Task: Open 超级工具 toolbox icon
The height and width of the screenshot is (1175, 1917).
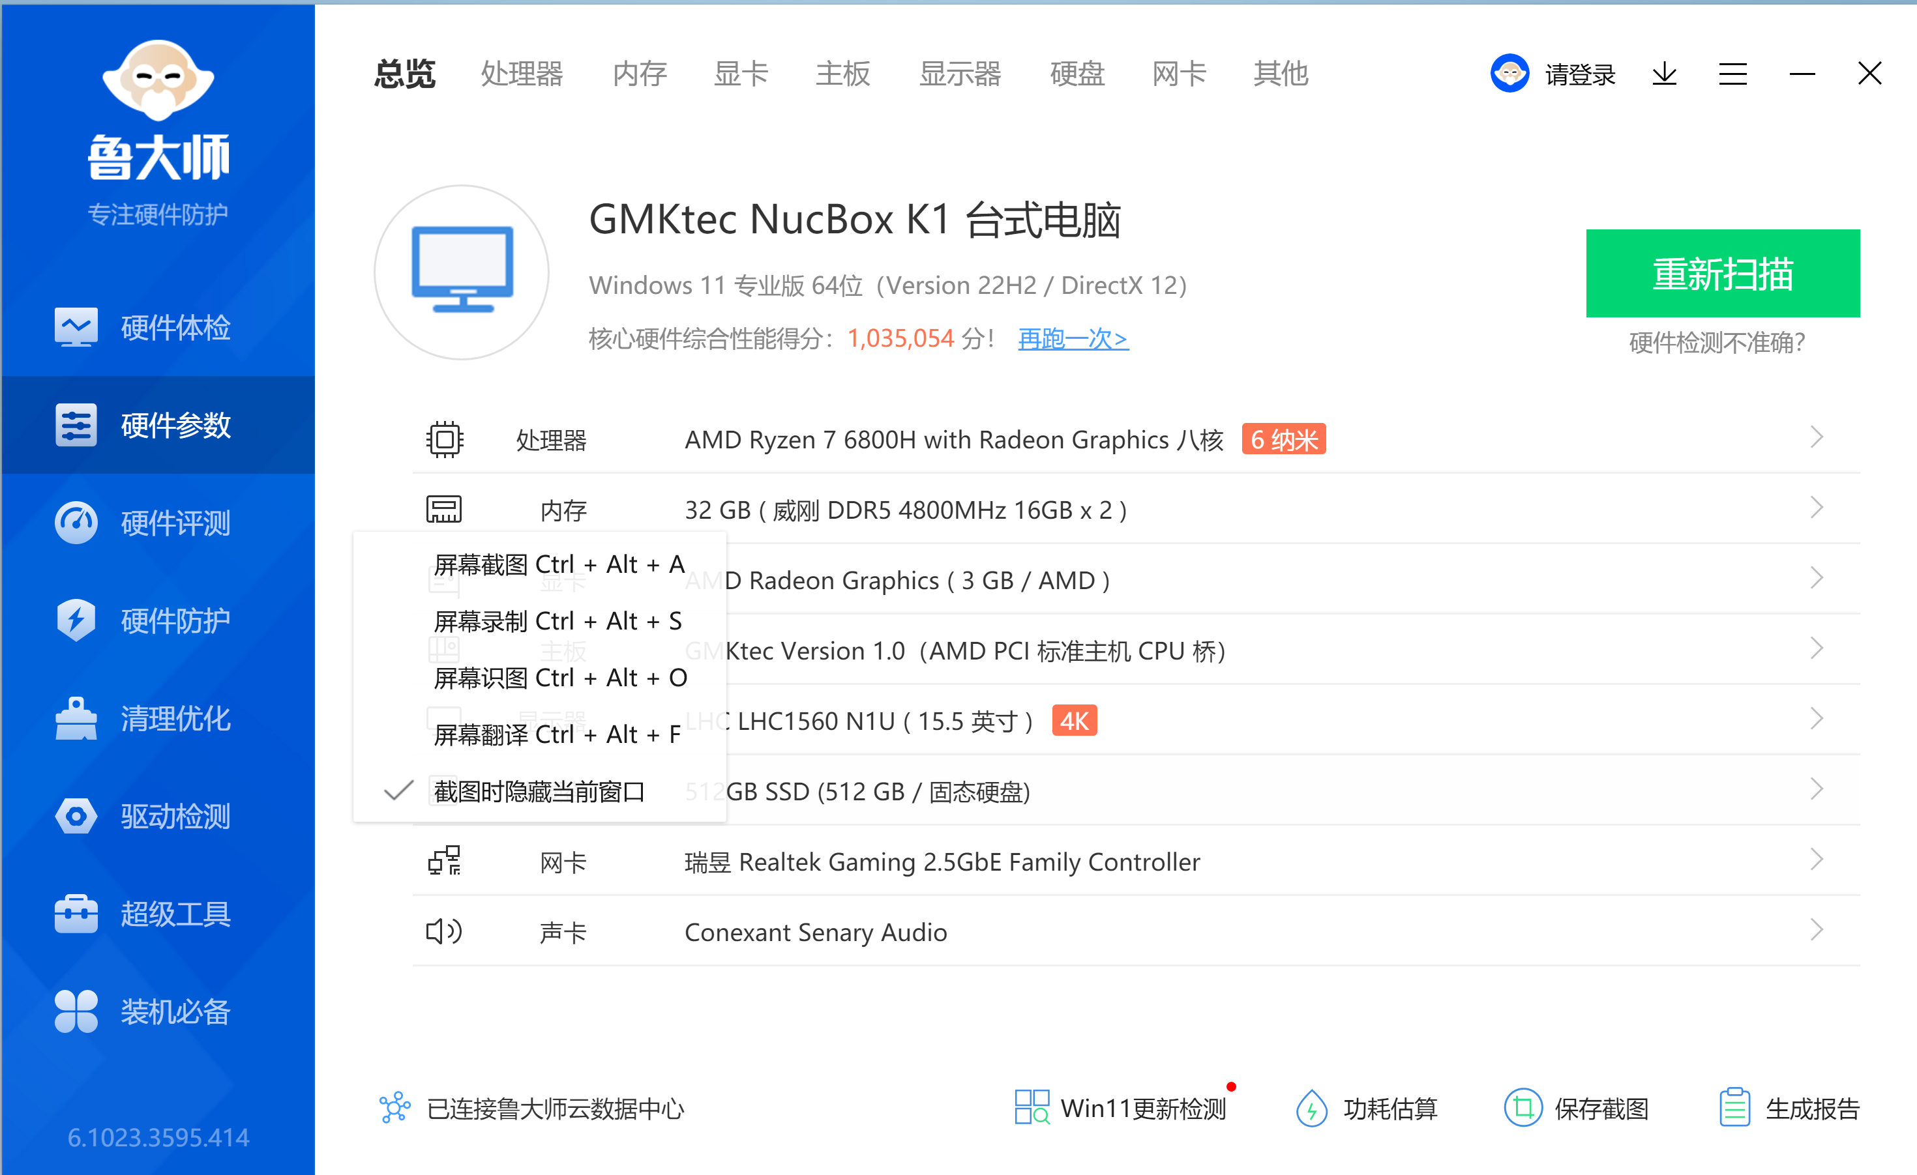Action: click(x=76, y=914)
